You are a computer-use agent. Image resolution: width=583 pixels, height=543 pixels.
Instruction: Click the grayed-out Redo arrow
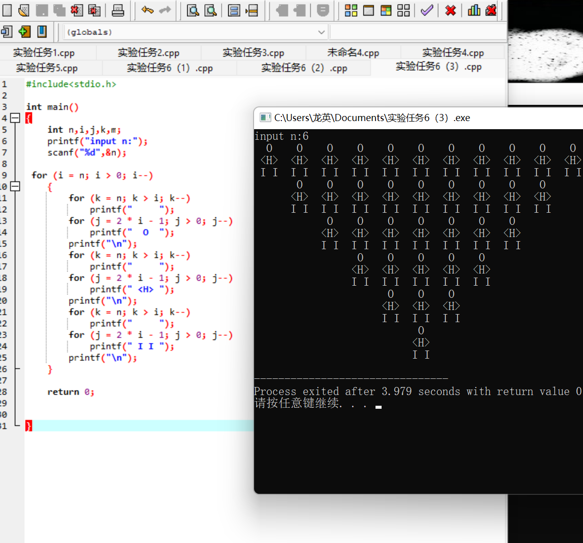(x=165, y=10)
